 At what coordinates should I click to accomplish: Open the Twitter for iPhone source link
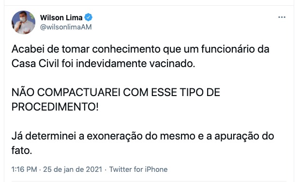click(138, 169)
